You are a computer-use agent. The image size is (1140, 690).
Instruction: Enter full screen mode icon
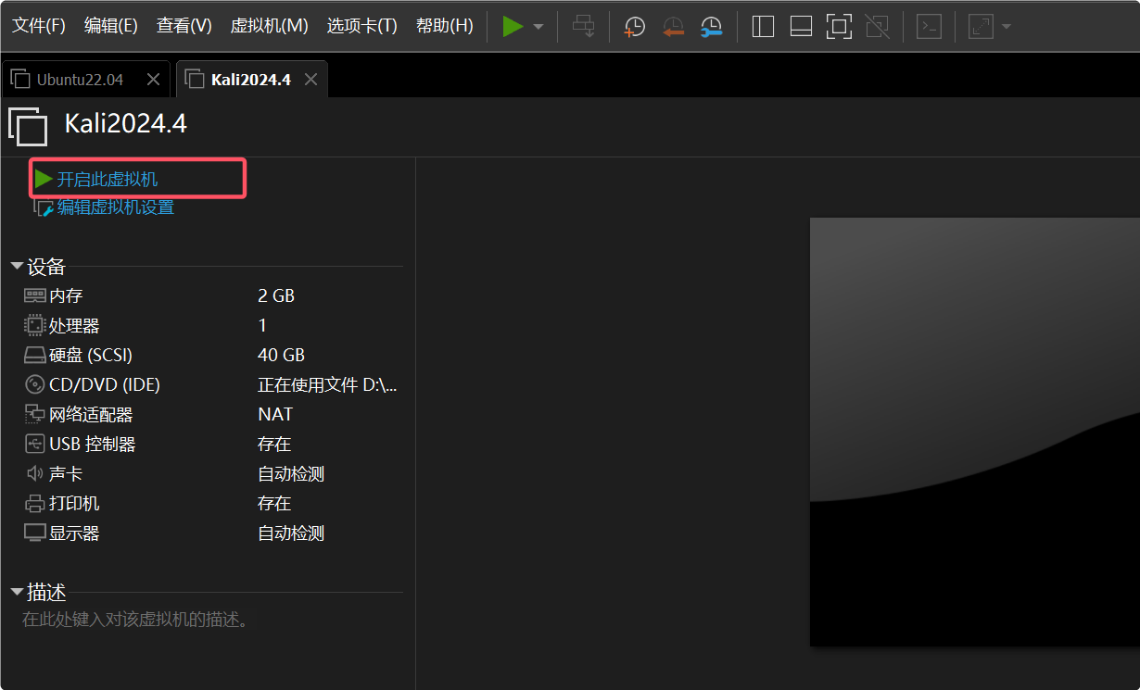pyautogui.click(x=839, y=26)
